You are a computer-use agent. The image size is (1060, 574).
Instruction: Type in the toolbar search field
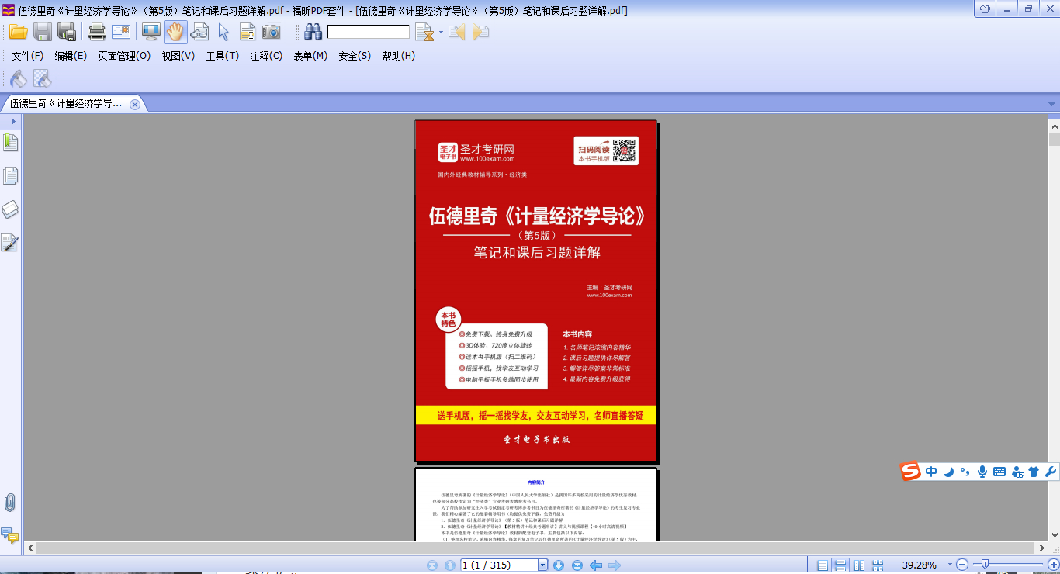[368, 32]
